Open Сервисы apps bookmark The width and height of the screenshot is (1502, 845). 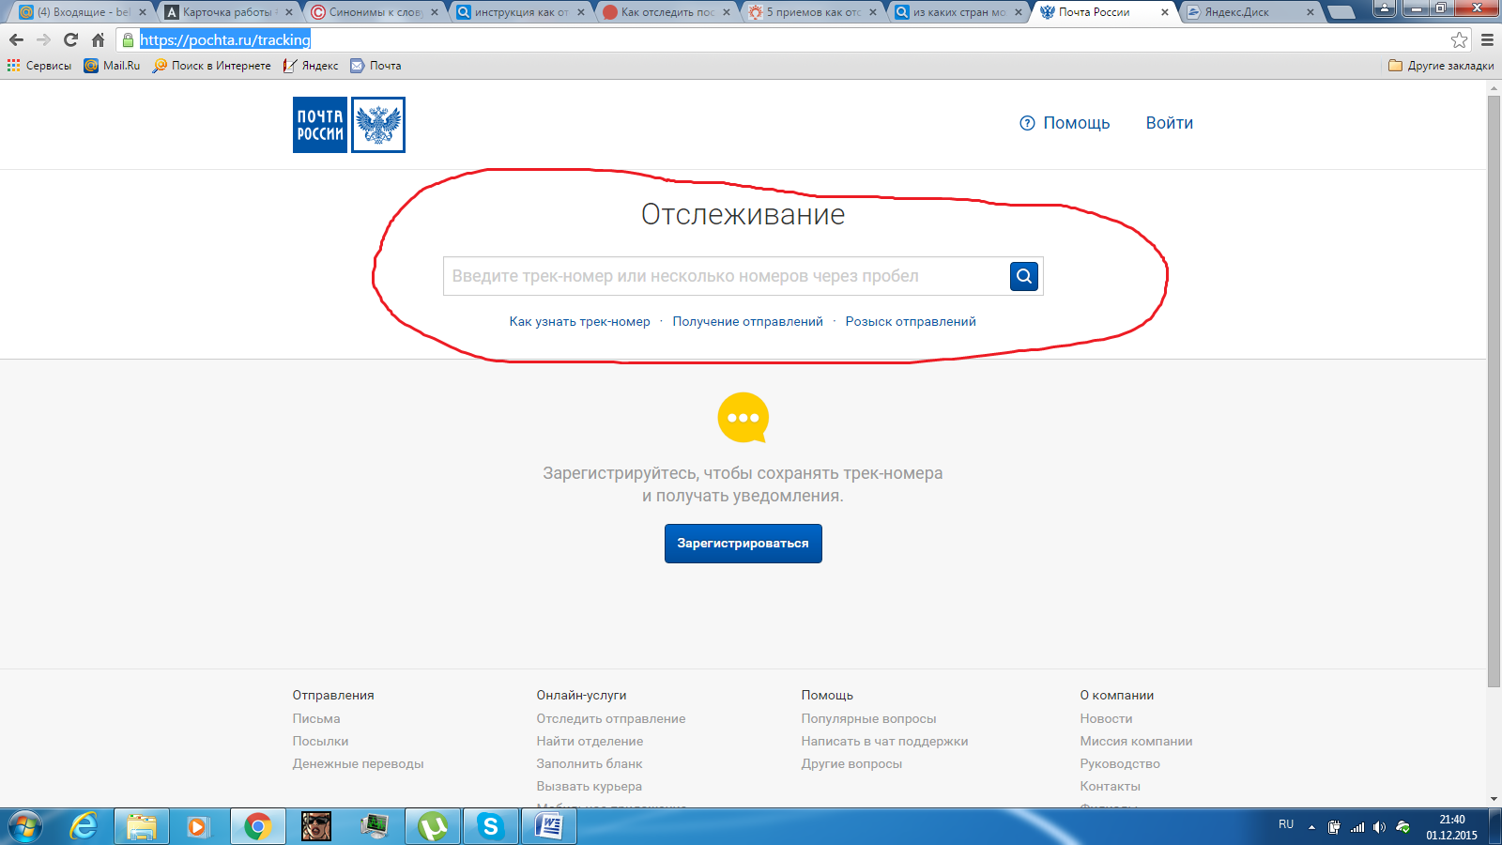[39, 66]
